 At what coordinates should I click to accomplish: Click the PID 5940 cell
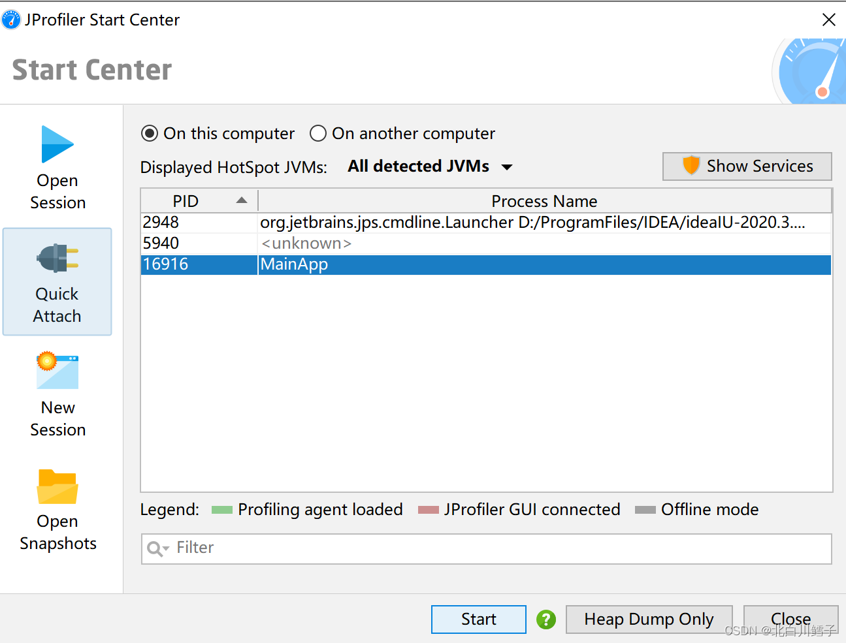pyautogui.click(x=199, y=243)
